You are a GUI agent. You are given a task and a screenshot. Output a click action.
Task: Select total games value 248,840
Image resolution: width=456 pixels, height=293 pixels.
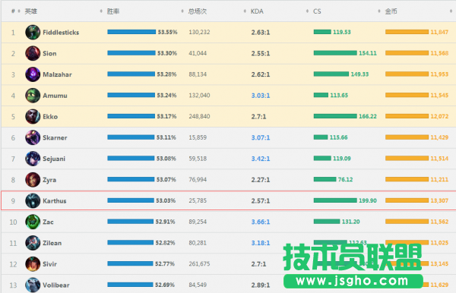pos(199,116)
